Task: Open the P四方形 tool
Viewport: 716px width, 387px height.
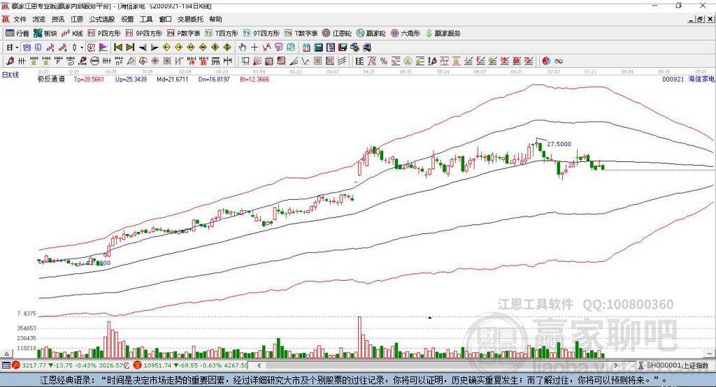Action: tap(104, 34)
